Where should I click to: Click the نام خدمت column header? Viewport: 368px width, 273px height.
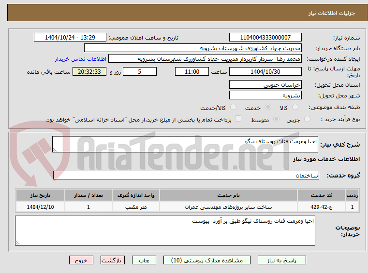(228, 195)
